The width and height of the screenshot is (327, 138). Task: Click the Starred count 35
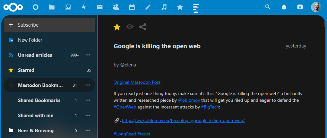tap(89, 70)
